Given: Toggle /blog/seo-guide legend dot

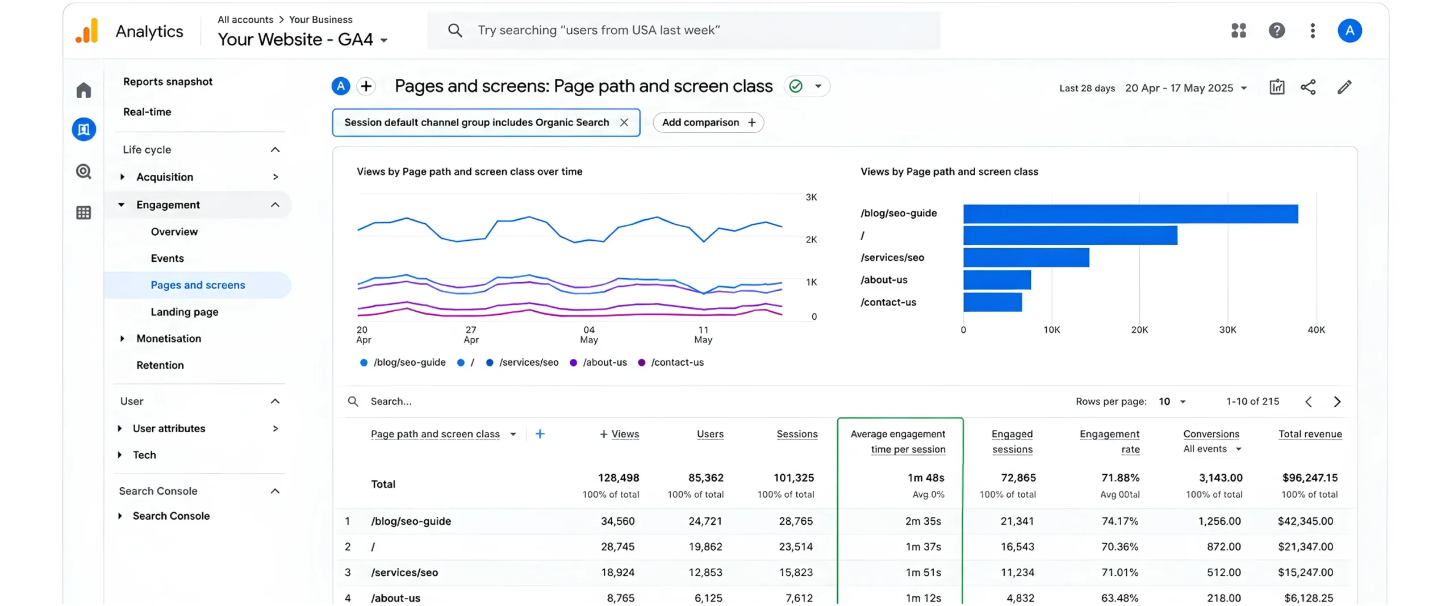Looking at the screenshot, I should point(363,362).
